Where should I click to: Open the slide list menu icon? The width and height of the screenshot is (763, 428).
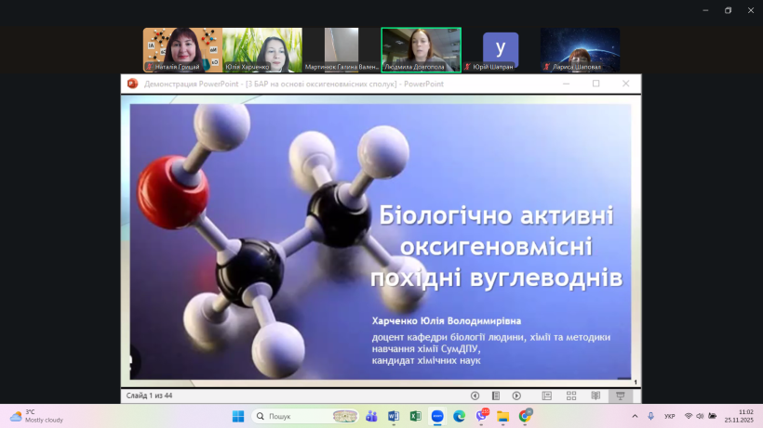tap(496, 396)
